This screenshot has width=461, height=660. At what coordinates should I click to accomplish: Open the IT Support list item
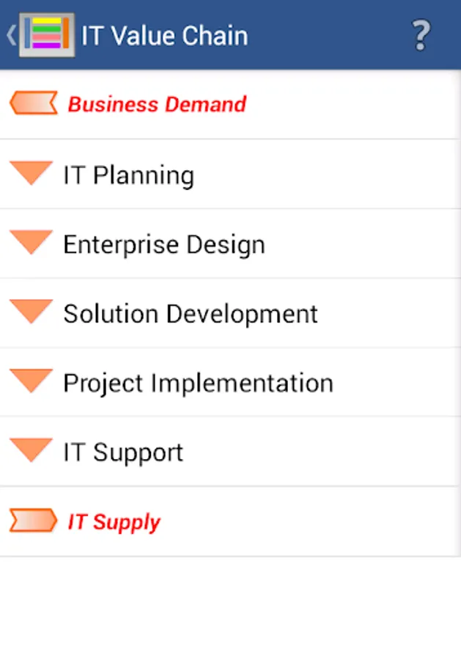tap(122, 452)
